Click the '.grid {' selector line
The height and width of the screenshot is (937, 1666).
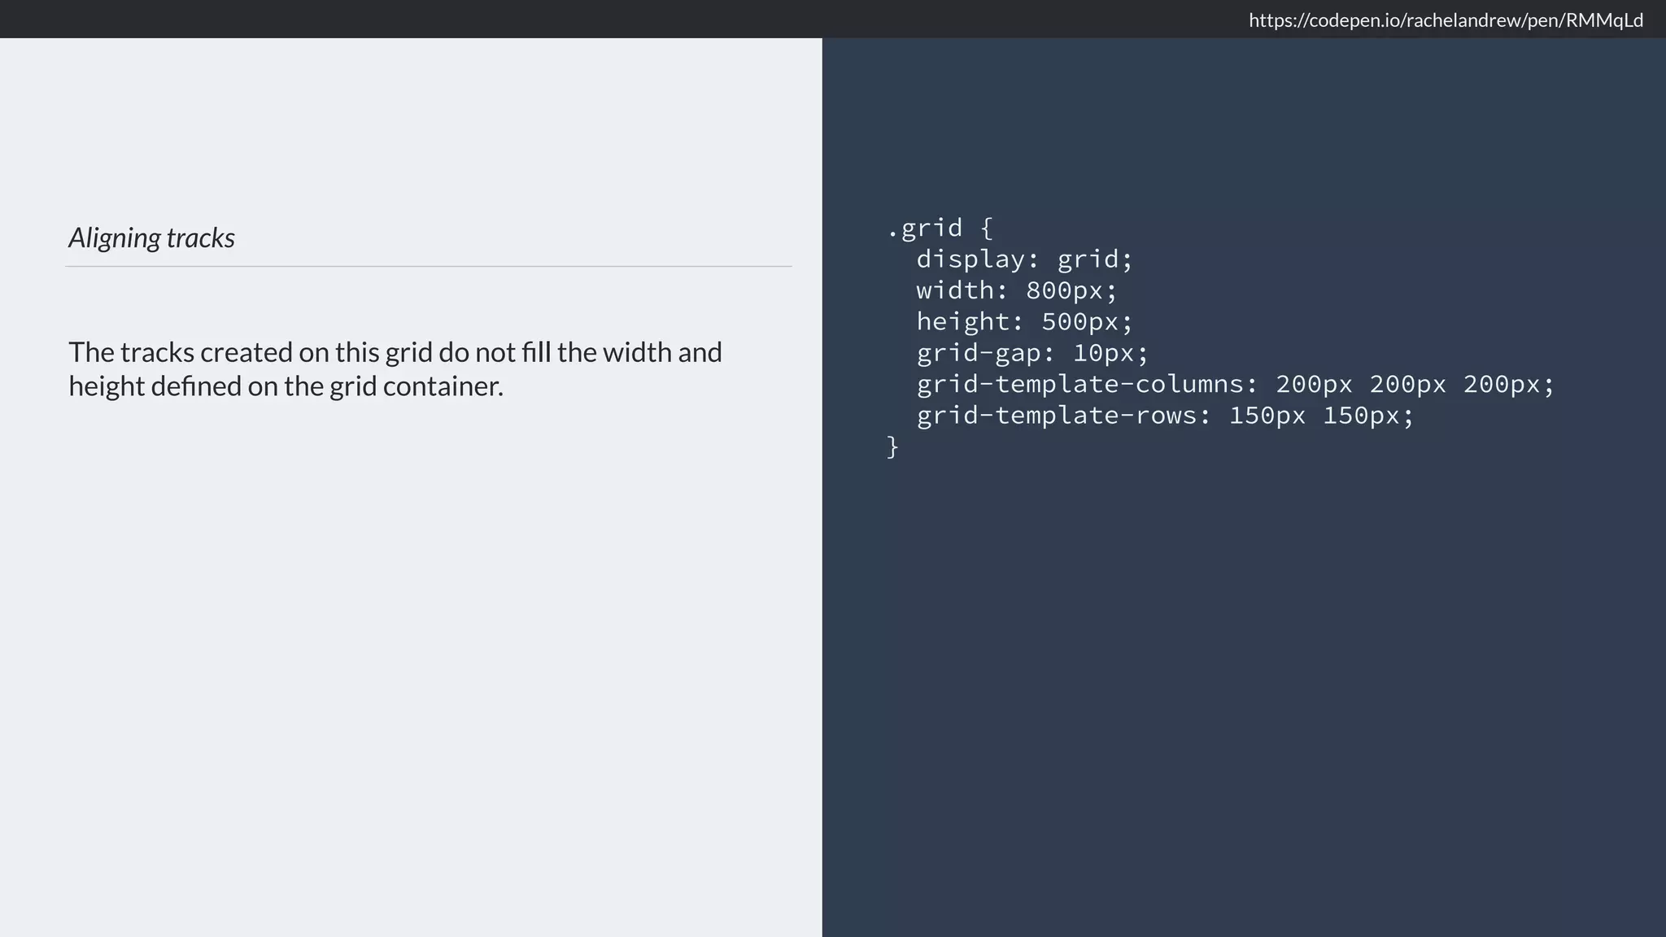(x=940, y=228)
